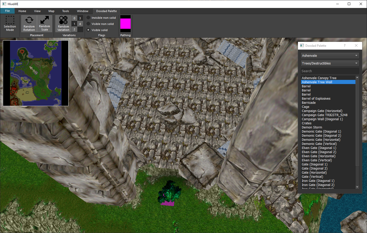
Task: Select Elven Gate (Diagonal 1) entry
Action: [x=328, y=148]
